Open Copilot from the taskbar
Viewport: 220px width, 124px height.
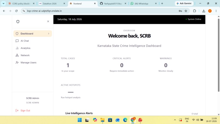pos(95,120)
